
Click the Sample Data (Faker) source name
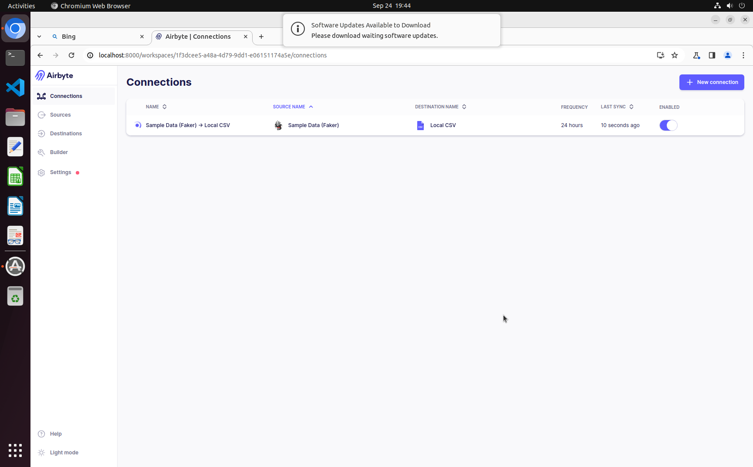tap(314, 125)
